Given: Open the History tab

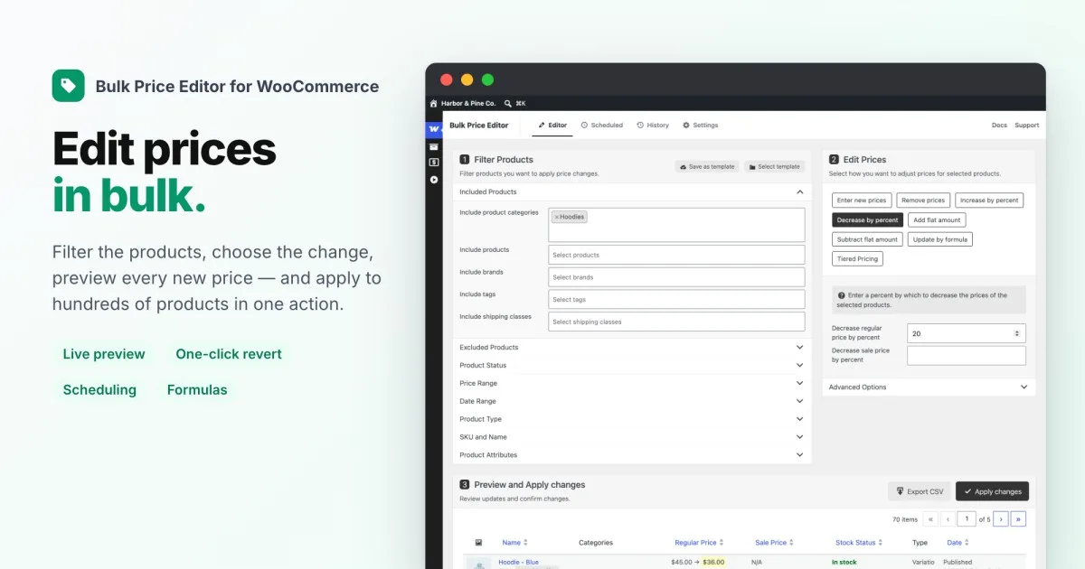Looking at the screenshot, I should tap(653, 125).
